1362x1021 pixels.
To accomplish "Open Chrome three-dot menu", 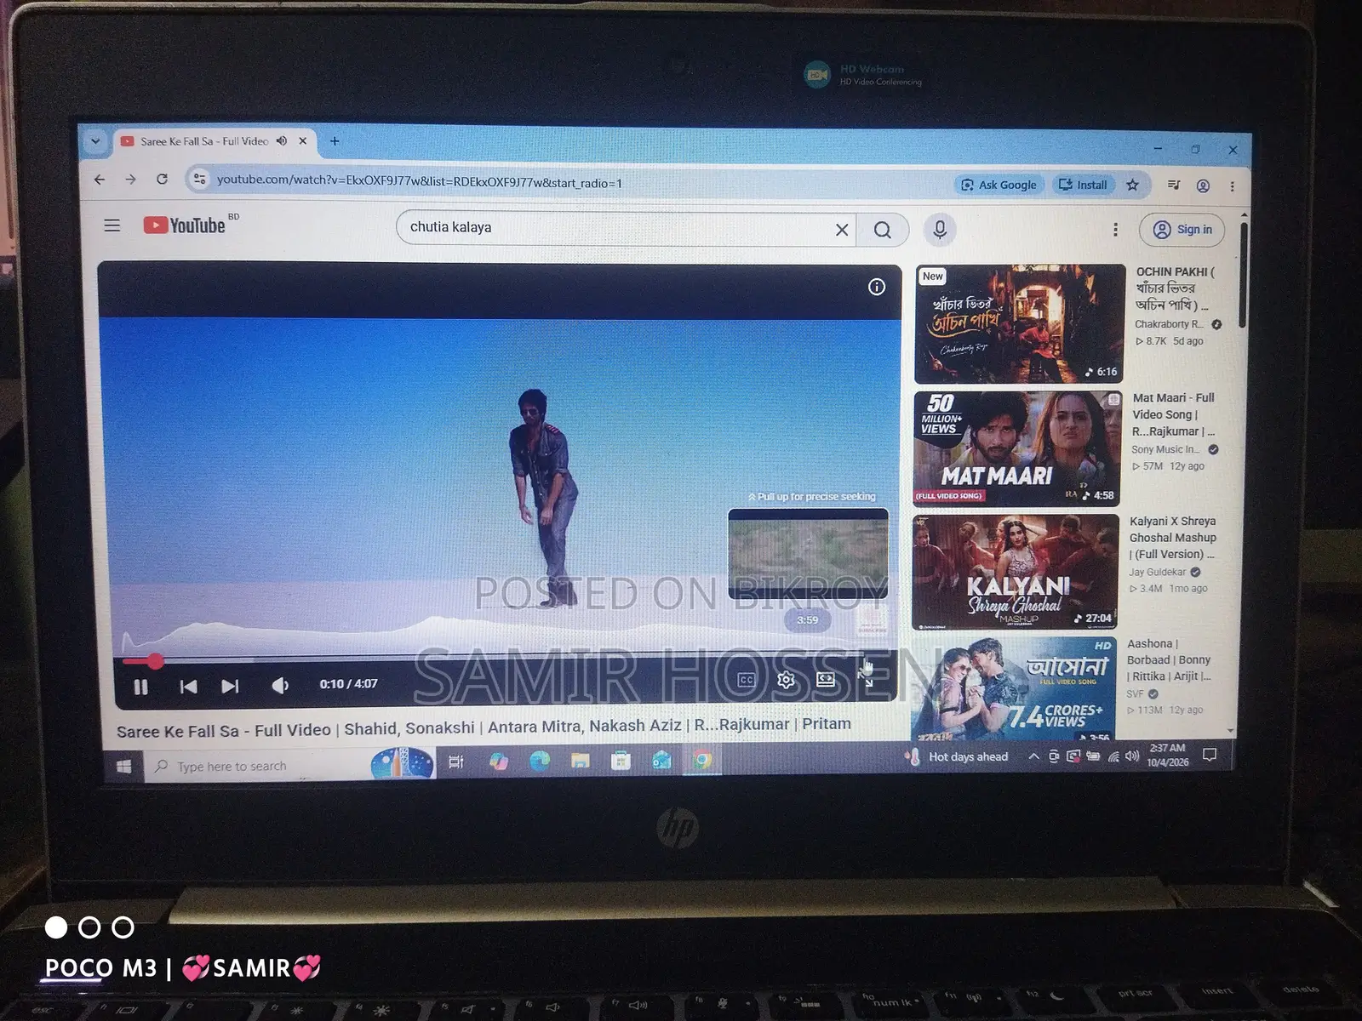I will pyautogui.click(x=1232, y=186).
